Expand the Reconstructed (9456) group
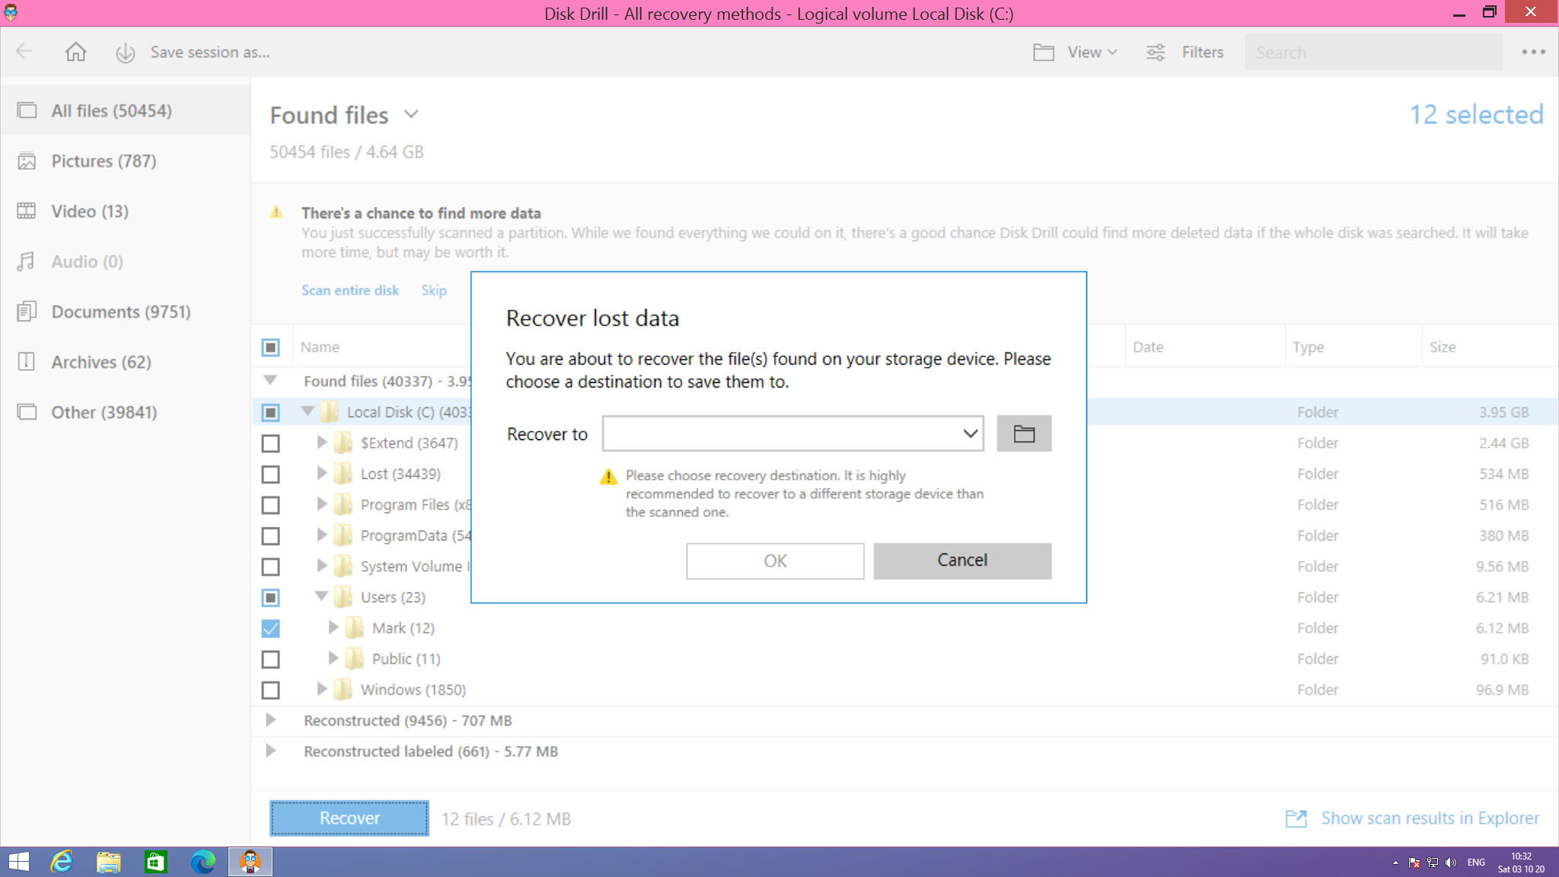The height and width of the screenshot is (877, 1559). click(270, 719)
